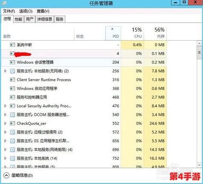Screen dimensions: 203x184
Task: Switch to the 服务 tab
Action: point(60,19)
